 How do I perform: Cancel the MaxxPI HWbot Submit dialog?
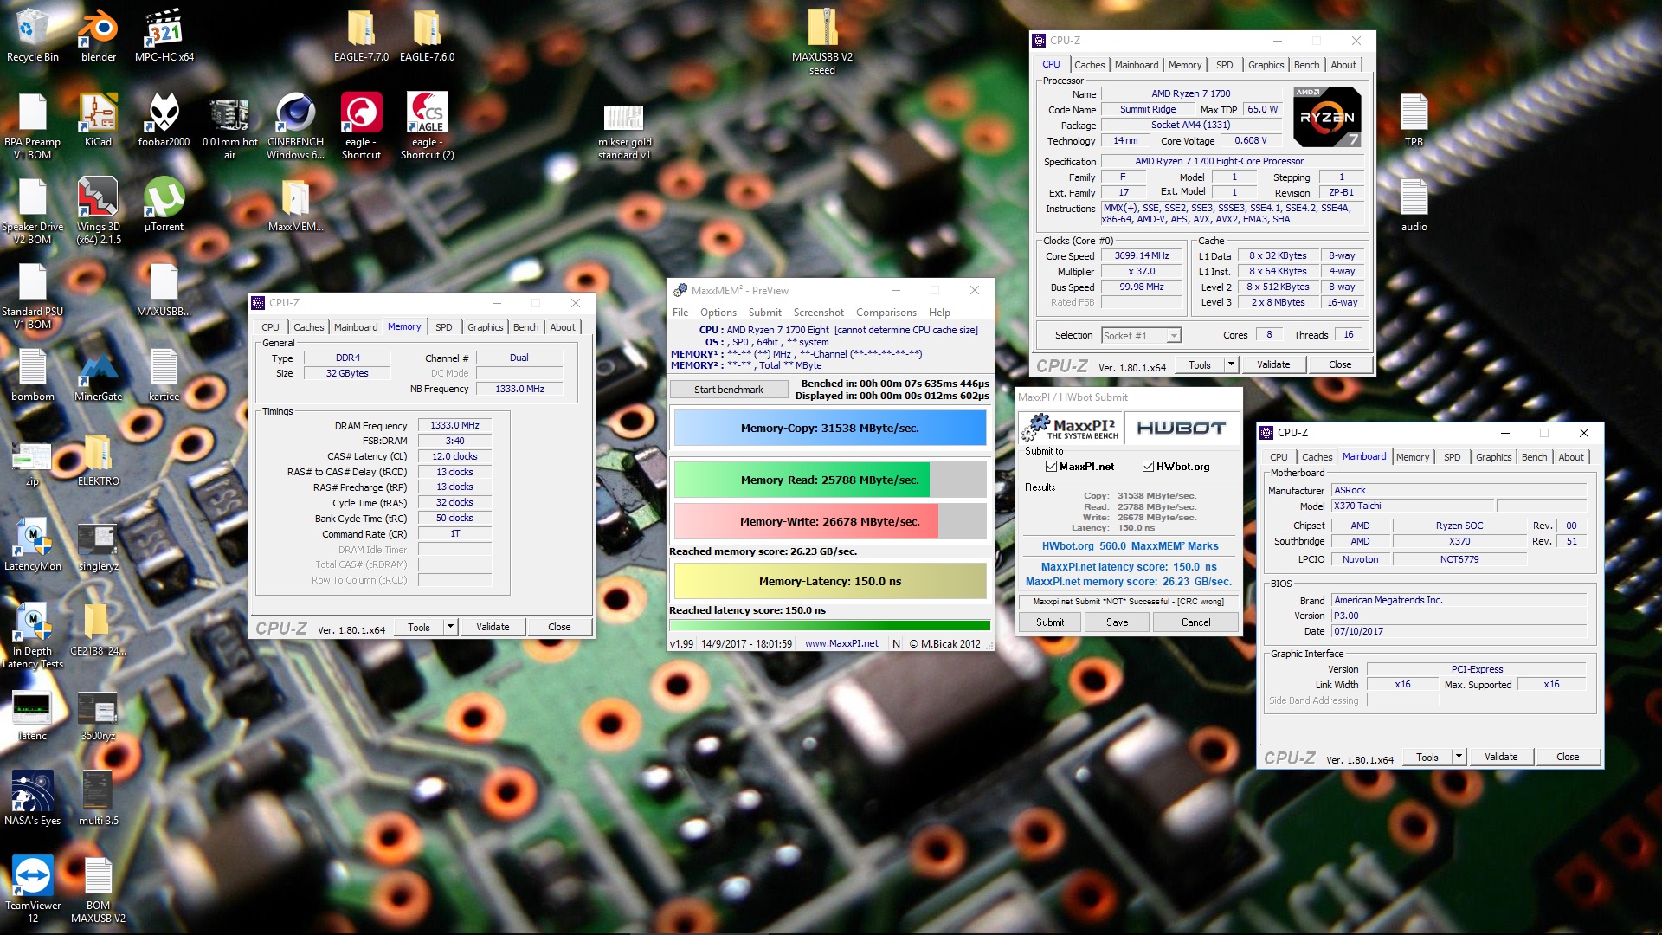[1195, 622]
